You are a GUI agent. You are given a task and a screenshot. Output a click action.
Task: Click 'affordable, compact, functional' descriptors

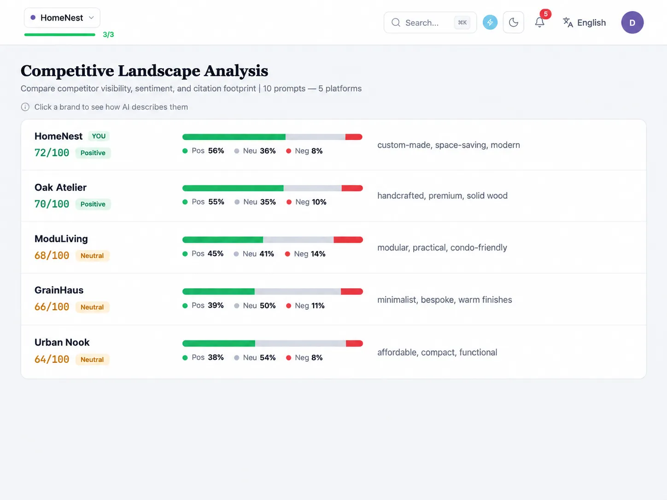pyautogui.click(x=437, y=352)
